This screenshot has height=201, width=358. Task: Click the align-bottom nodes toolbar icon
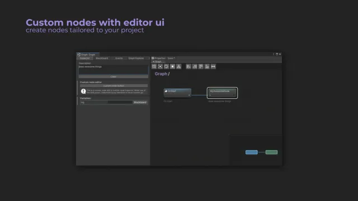click(x=207, y=66)
